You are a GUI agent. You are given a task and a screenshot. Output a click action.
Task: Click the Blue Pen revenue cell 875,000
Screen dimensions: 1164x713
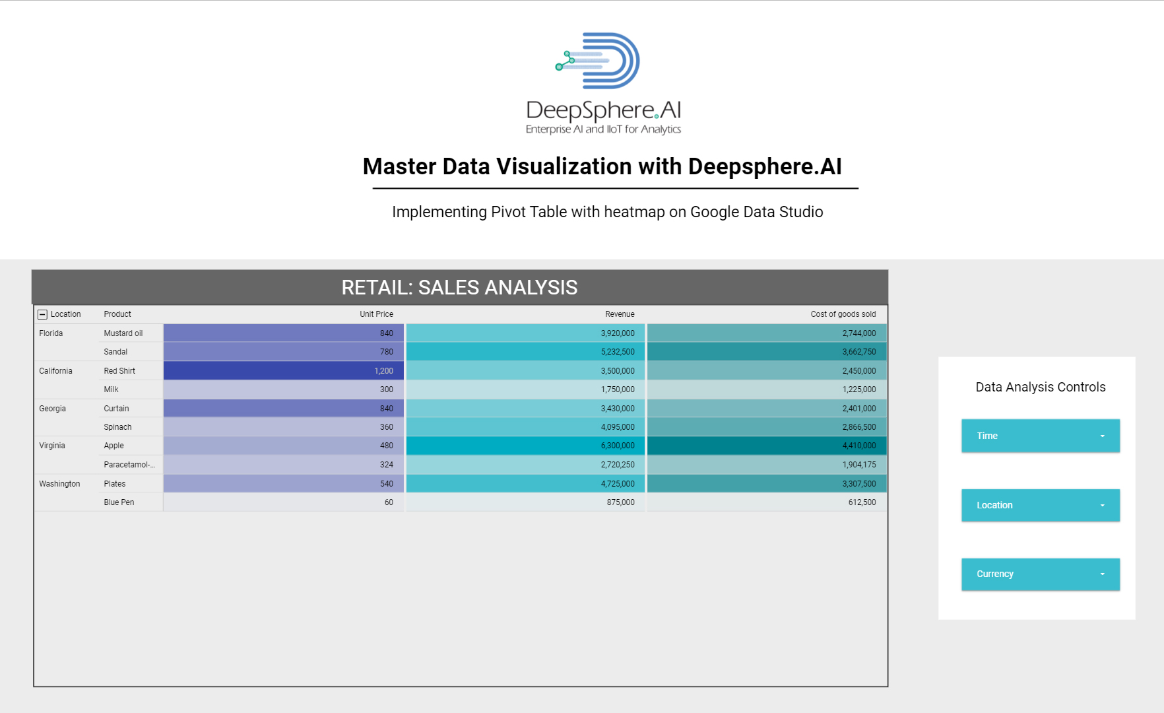[x=525, y=502]
